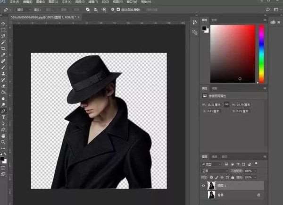Select the Magic Wand tool
Screen dimensions: 283x205
[3, 43]
